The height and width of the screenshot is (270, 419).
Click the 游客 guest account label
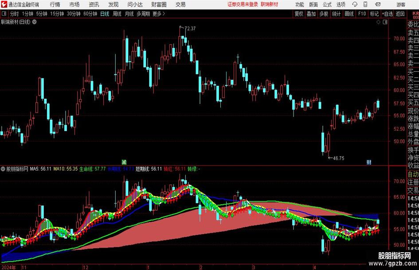click(401, 4)
